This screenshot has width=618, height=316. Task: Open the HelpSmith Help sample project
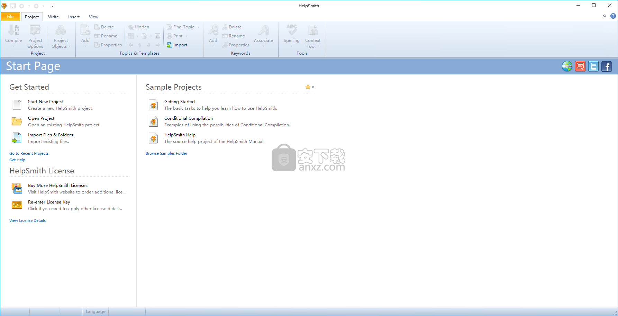(x=180, y=135)
